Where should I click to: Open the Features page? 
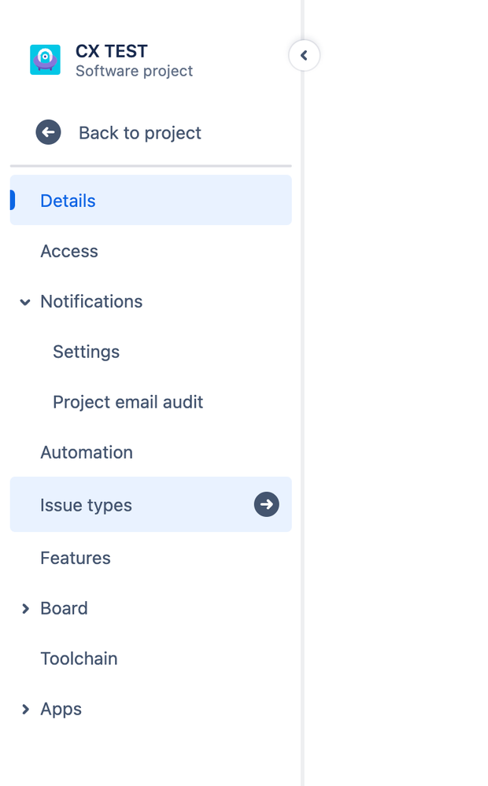pyautogui.click(x=76, y=558)
